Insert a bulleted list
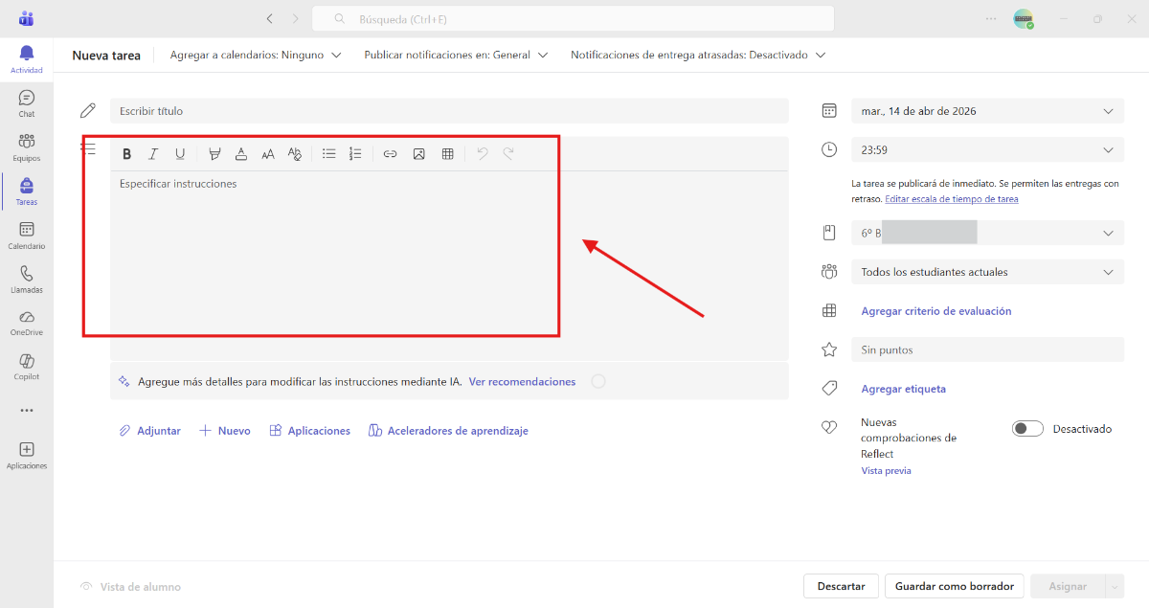This screenshot has width=1149, height=608. click(x=329, y=154)
